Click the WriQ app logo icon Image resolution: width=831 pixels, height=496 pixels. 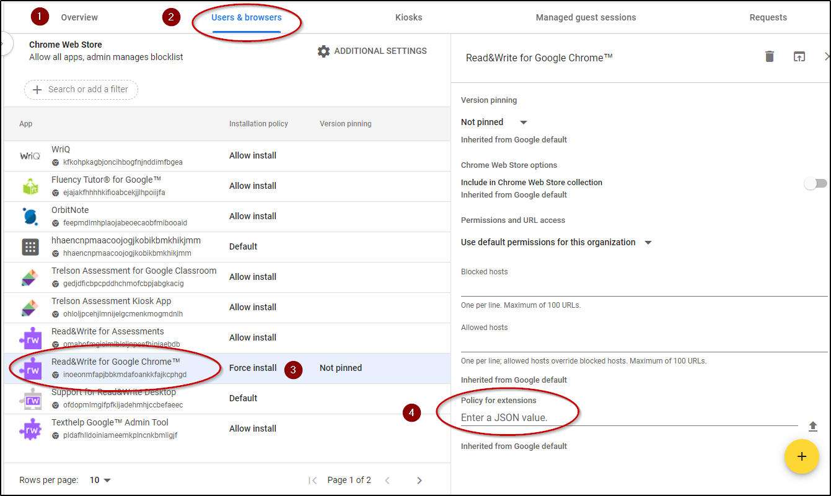click(x=30, y=156)
